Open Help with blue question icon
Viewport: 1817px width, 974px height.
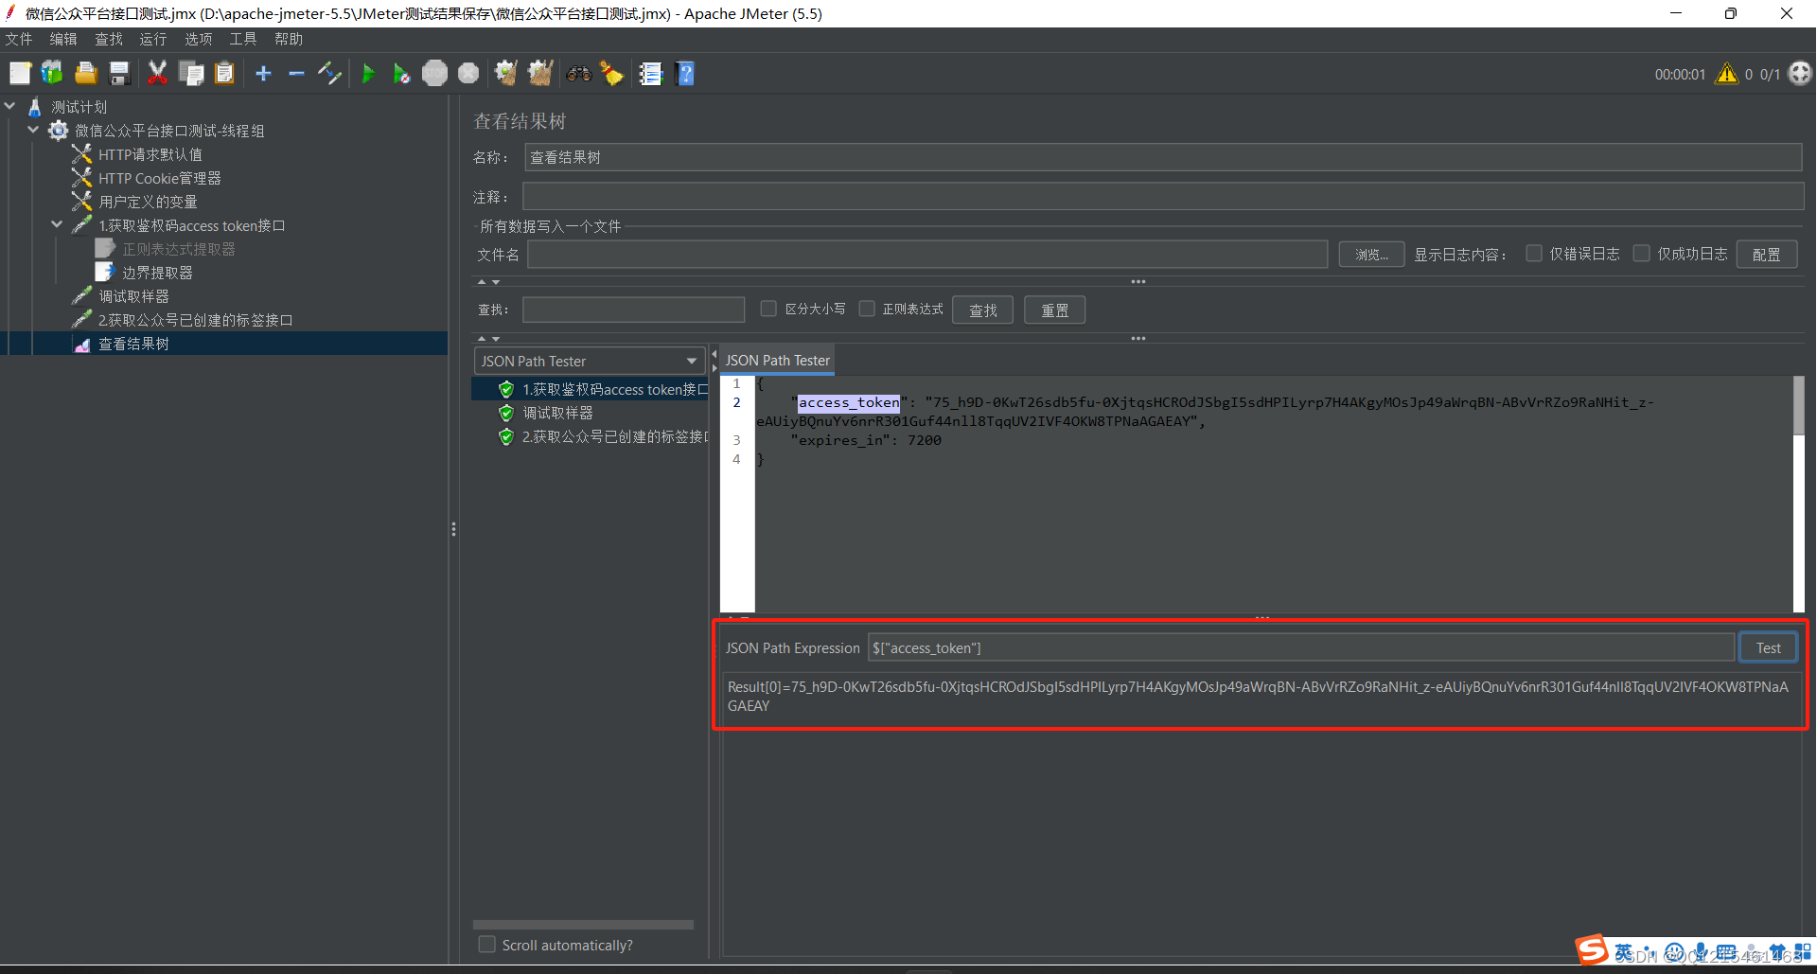tap(685, 73)
